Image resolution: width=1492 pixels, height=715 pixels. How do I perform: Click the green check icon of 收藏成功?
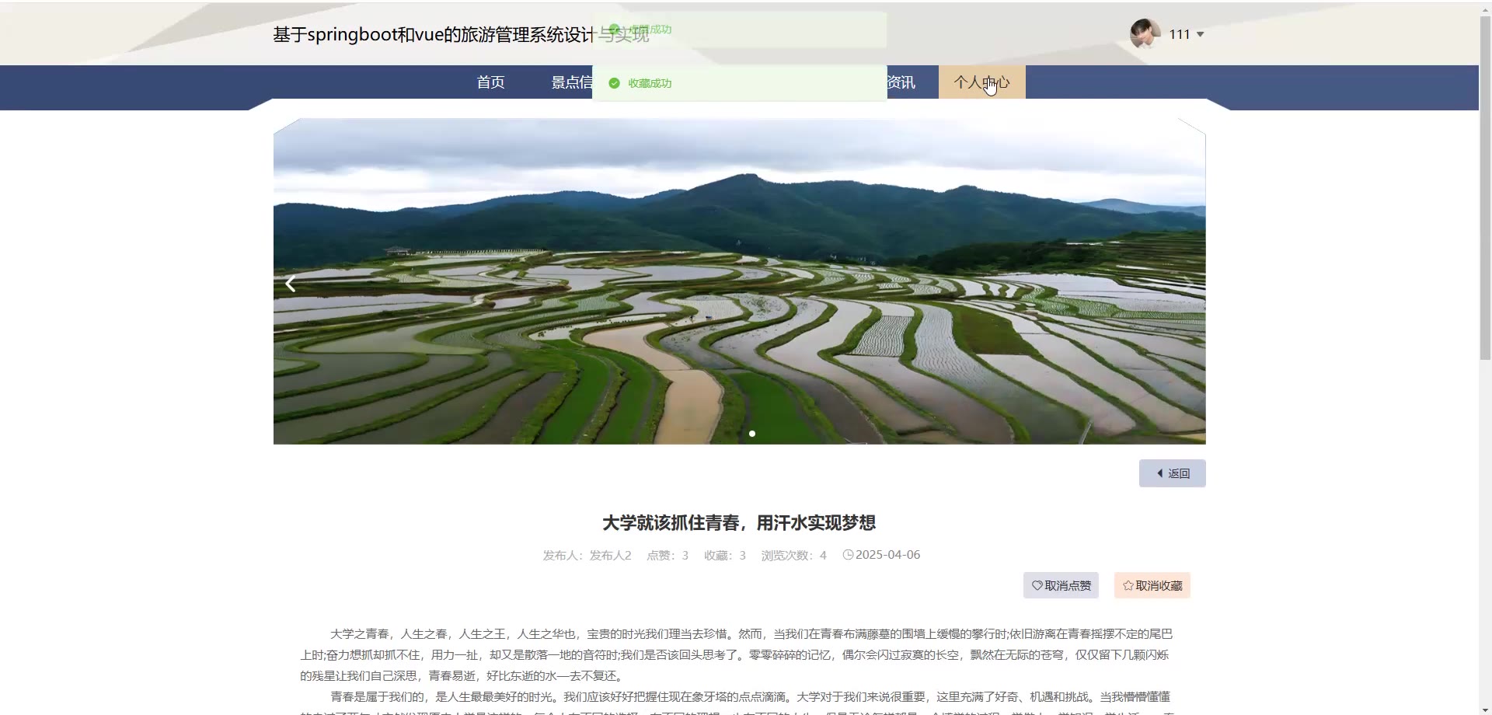click(x=614, y=83)
